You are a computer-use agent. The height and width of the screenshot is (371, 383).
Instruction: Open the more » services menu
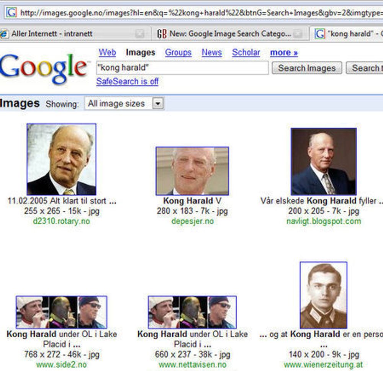284,52
